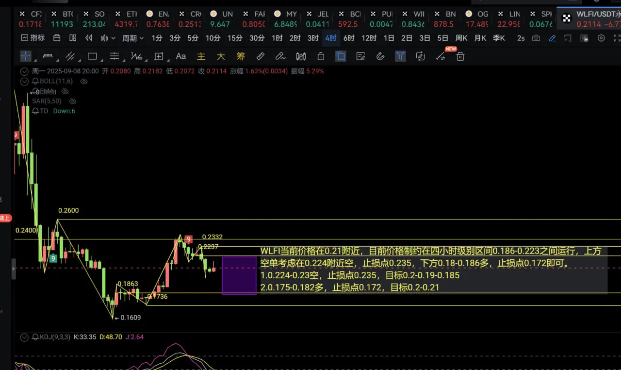This screenshot has width=621, height=370.
Task: Toggle the BOLL alert bell
Action: (36, 81)
